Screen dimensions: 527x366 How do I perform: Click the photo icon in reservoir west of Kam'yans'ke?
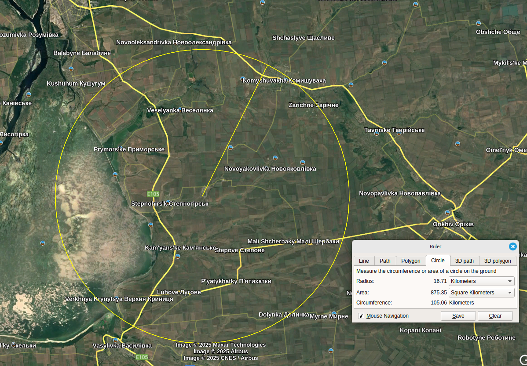coord(42,243)
